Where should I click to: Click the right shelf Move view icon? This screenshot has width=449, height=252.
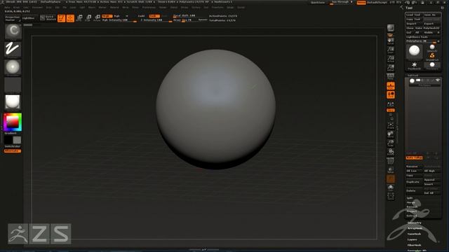(391, 134)
